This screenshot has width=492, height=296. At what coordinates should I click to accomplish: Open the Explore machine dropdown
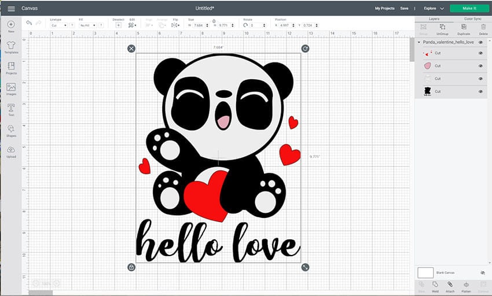[434, 9]
